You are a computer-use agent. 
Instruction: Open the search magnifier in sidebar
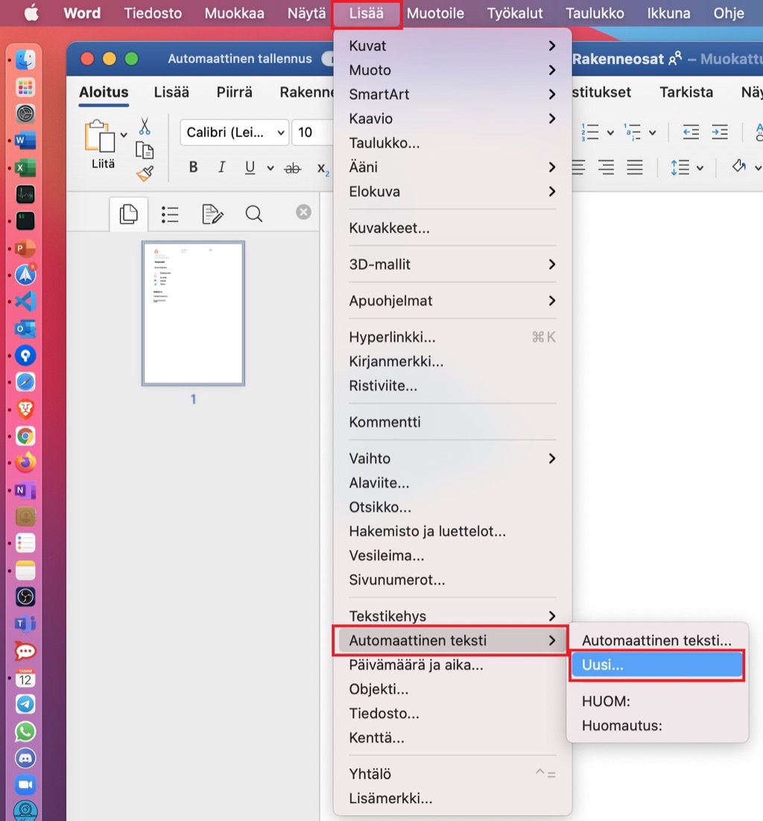254,214
